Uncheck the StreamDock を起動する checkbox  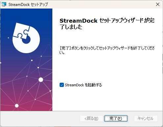[x=62, y=85]
